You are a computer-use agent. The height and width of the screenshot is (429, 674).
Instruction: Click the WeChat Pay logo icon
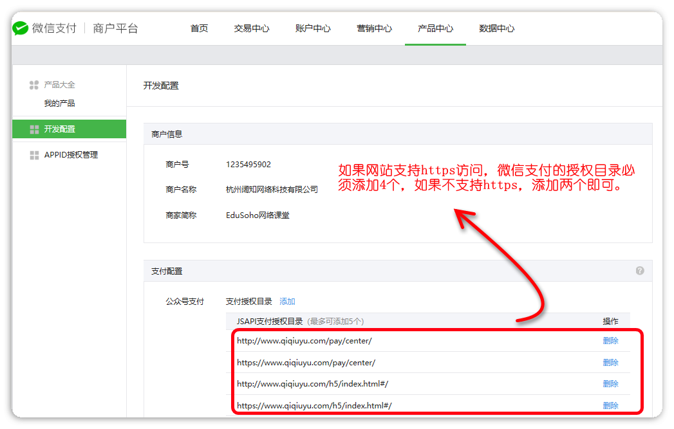point(21,28)
